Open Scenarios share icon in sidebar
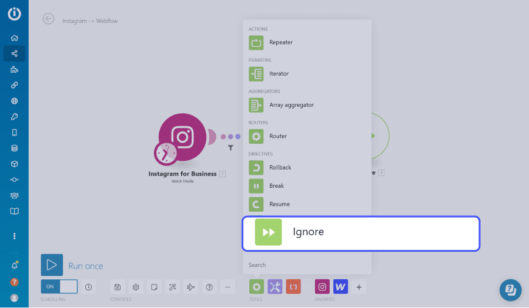The width and height of the screenshot is (529, 308). point(14,53)
